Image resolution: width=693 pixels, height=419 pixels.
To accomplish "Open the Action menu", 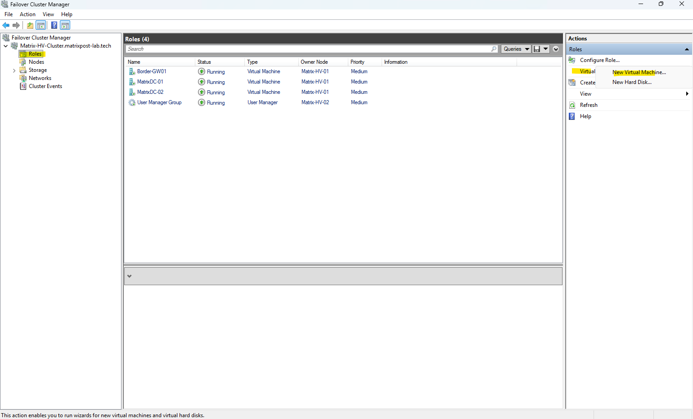I will 27,14.
